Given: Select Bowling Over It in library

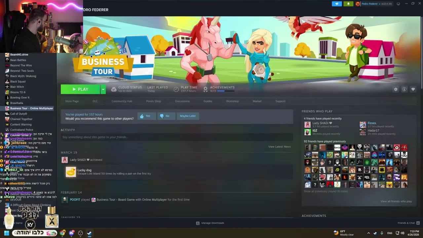Looking at the screenshot, I should pos(20,98).
